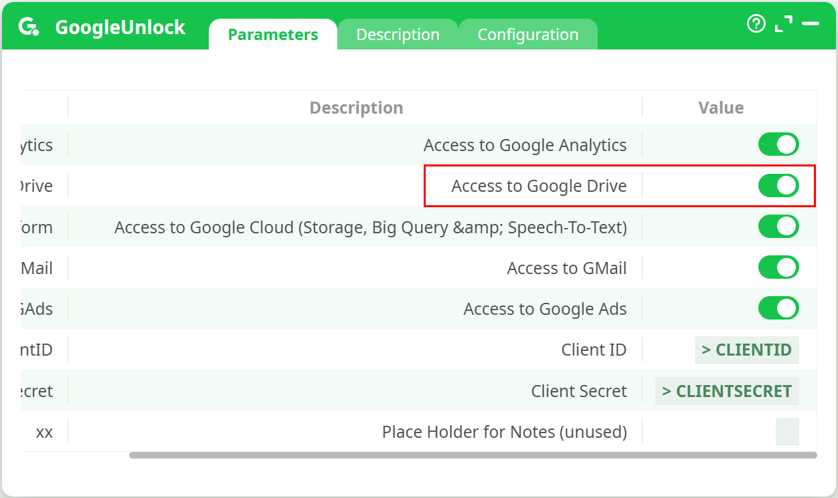
Task: Disable Access to Google Drive toggle
Action: click(778, 186)
